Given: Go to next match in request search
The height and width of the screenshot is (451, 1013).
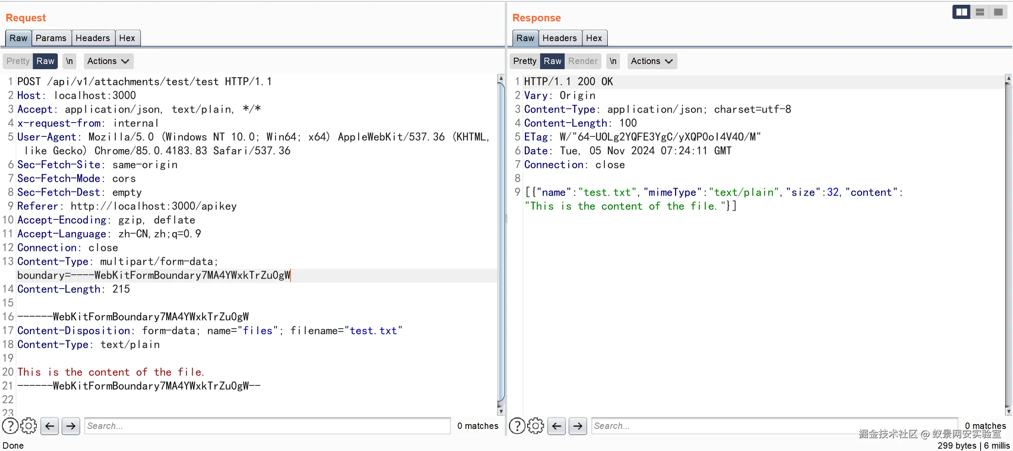Looking at the screenshot, I should coord(71,426).
